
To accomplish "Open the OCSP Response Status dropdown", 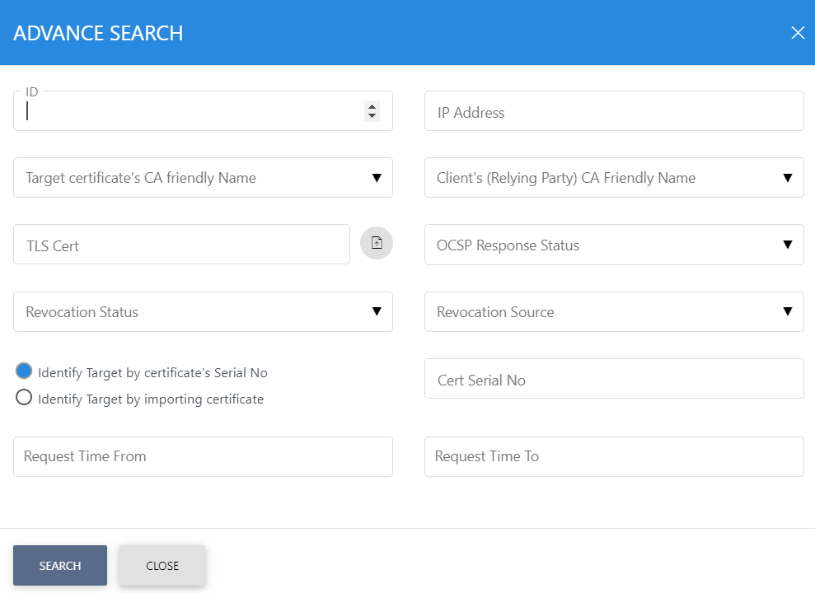I will pyautogui.click(x=614, y=245).
